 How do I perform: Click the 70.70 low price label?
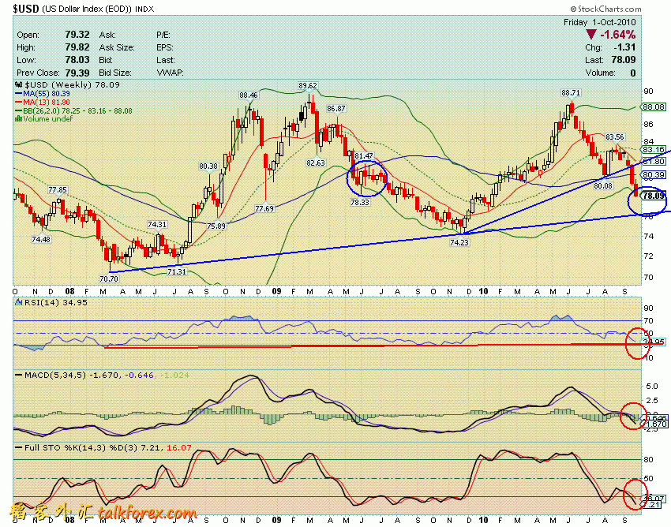coord(109,278)
